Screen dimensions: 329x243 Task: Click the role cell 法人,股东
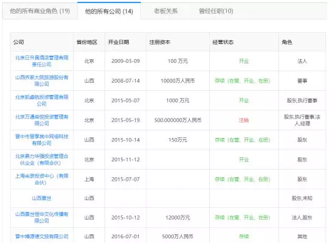point(302,217)
